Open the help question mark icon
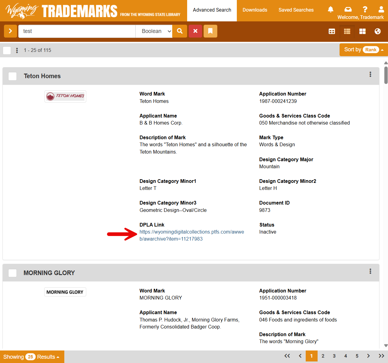The image size is (388, 363). point(365,9)
